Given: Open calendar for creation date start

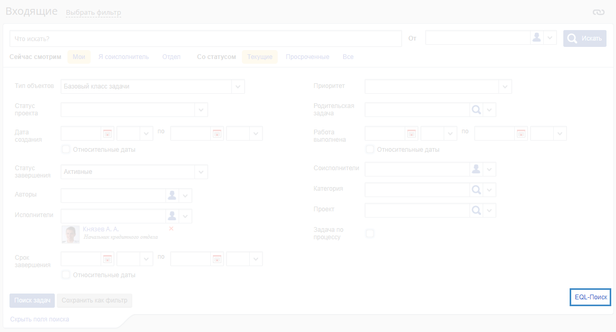Looking at the screenshot, I should pos(107,133).
